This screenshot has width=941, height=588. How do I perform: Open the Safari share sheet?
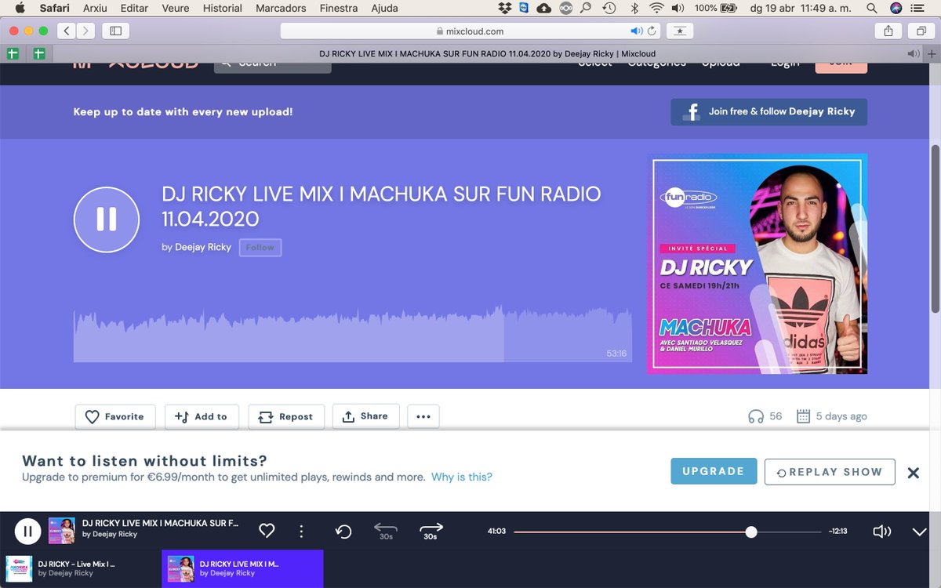888,31
